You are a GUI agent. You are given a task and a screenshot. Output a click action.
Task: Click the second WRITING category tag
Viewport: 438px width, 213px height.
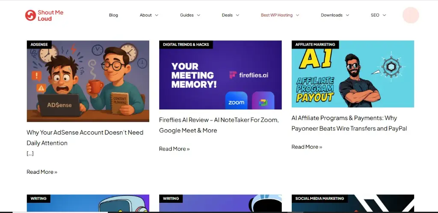tap(171, 199)
